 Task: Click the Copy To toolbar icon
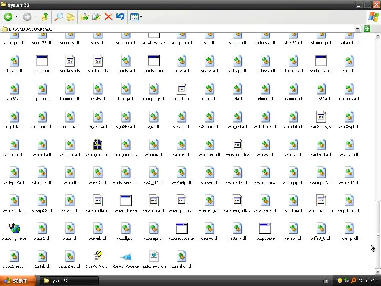[96, 17]
